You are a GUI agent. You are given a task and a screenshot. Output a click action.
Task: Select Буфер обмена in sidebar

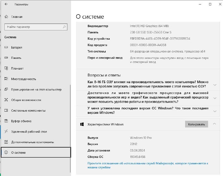[x=36, y=121]
